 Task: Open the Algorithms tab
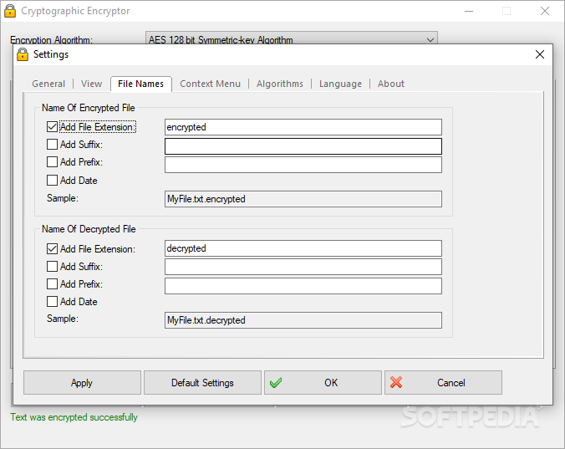(280, 84)
